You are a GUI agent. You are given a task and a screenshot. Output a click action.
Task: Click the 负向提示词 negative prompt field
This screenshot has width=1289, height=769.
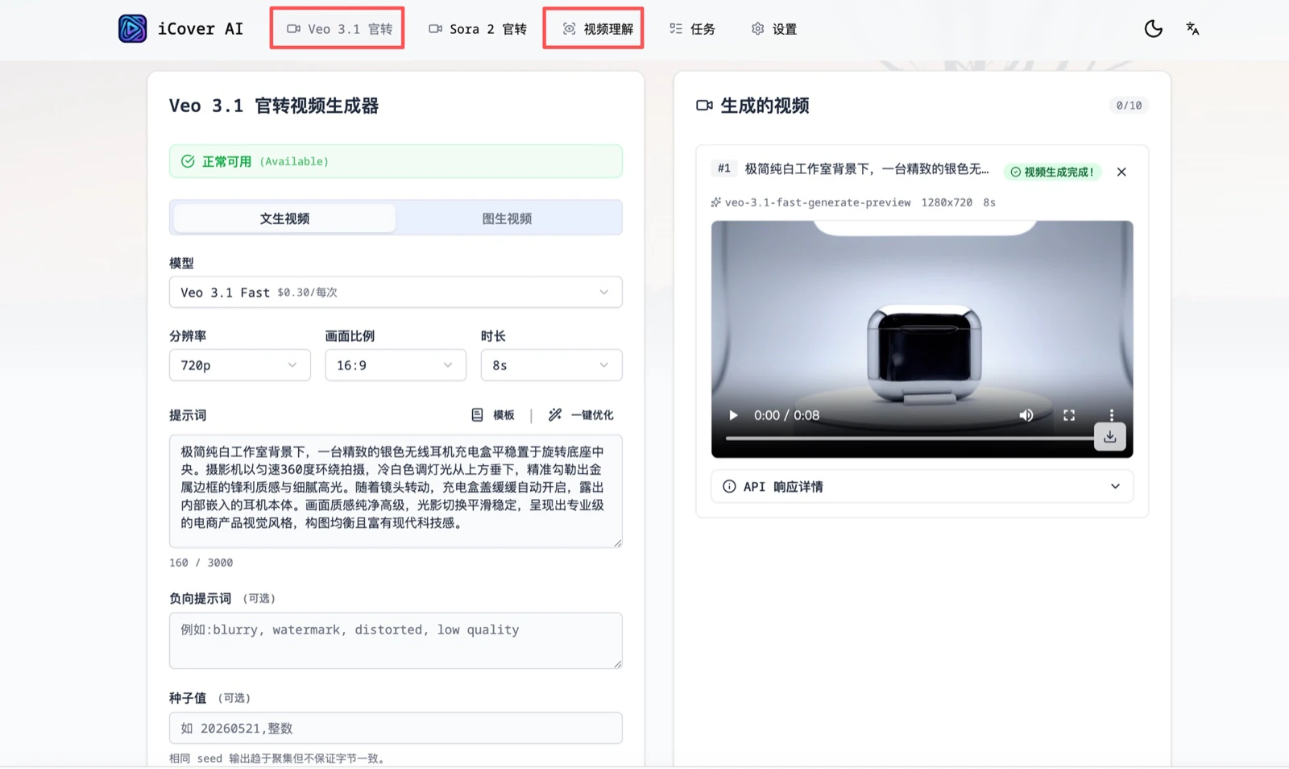(396, 640)
